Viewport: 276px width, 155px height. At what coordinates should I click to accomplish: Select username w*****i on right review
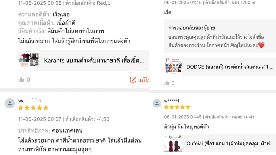171,101
